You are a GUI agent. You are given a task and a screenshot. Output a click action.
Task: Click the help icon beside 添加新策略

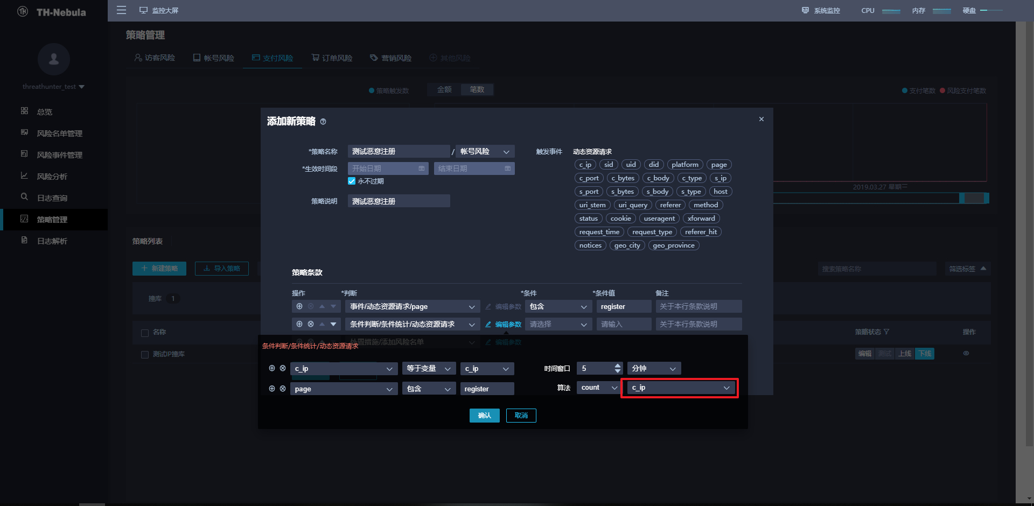coord(323,122)
